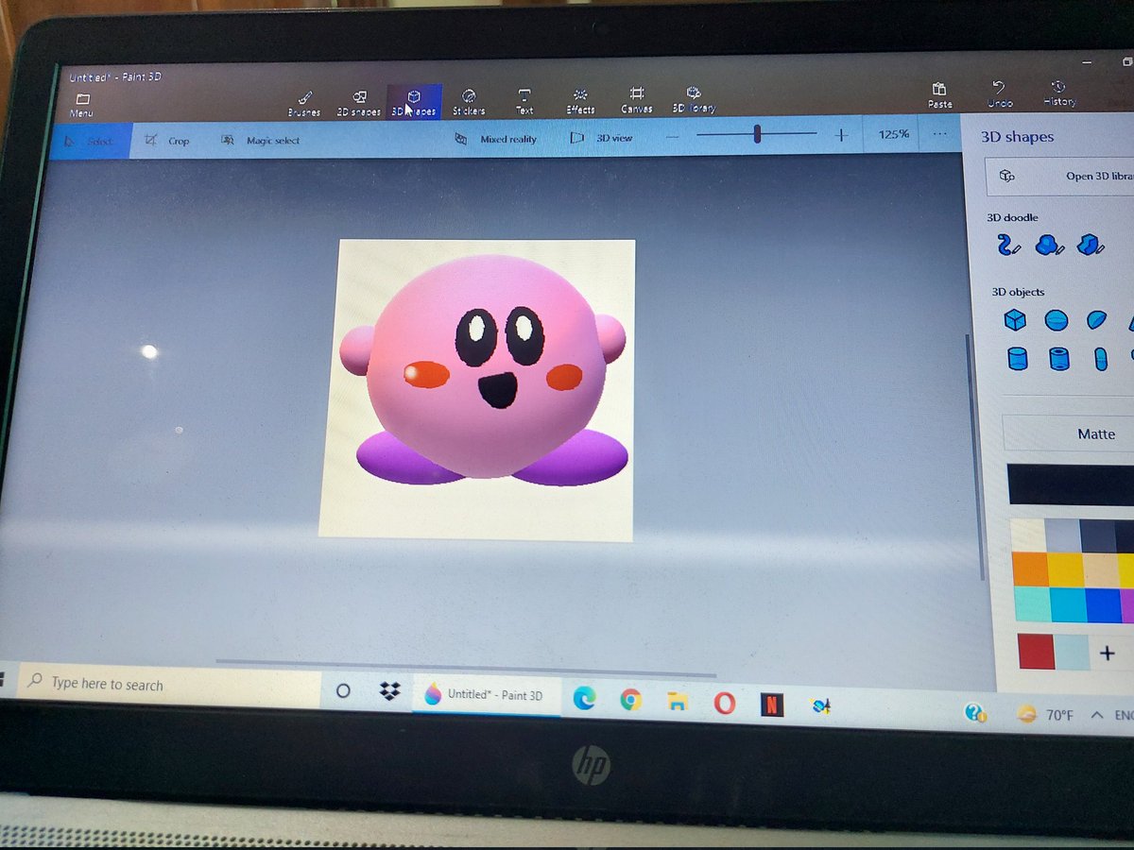Choose the Crop tool
This screenshot has height=850, width=1134.
167,141
